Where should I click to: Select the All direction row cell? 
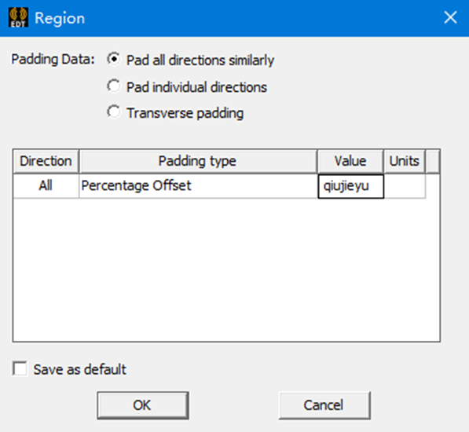[x=46, y=186]
